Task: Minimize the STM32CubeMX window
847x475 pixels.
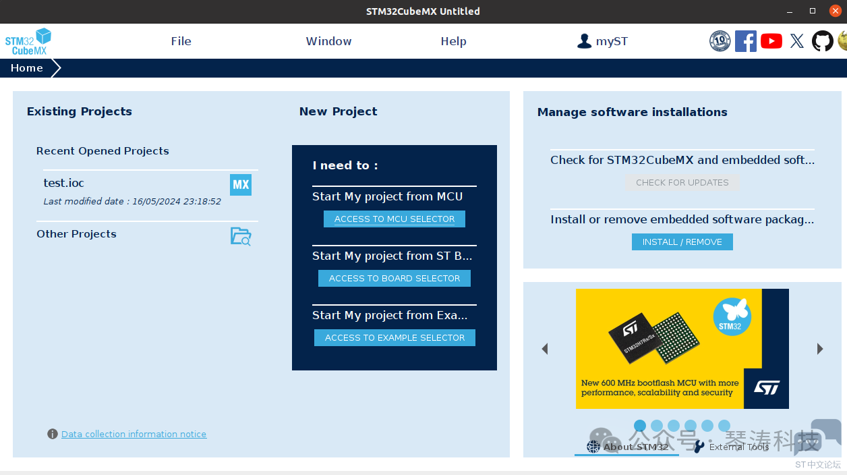Action: coord(790,11)
